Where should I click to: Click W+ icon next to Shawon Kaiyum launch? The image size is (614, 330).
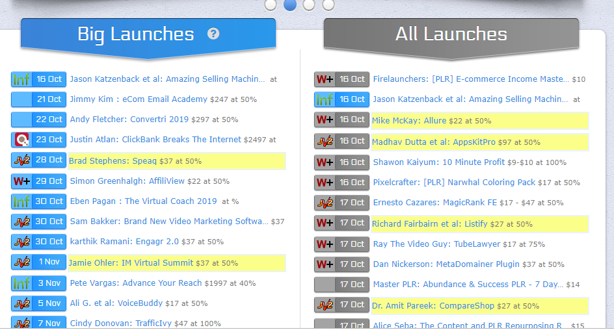tap(325, 162)
